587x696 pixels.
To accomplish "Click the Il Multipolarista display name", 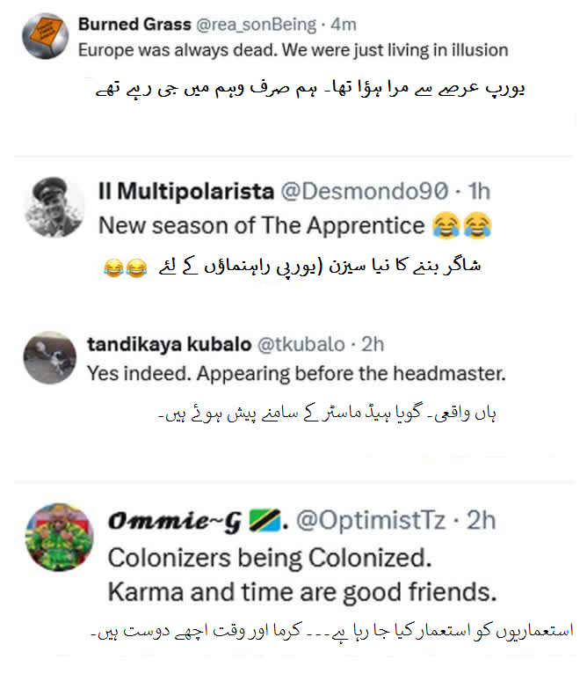I will (185, 189).
